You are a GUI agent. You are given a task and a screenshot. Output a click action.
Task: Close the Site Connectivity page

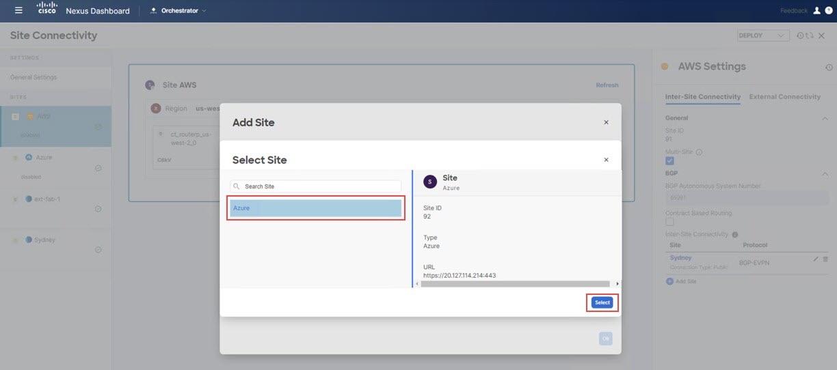pyautogui.click(x=822, y=35)
